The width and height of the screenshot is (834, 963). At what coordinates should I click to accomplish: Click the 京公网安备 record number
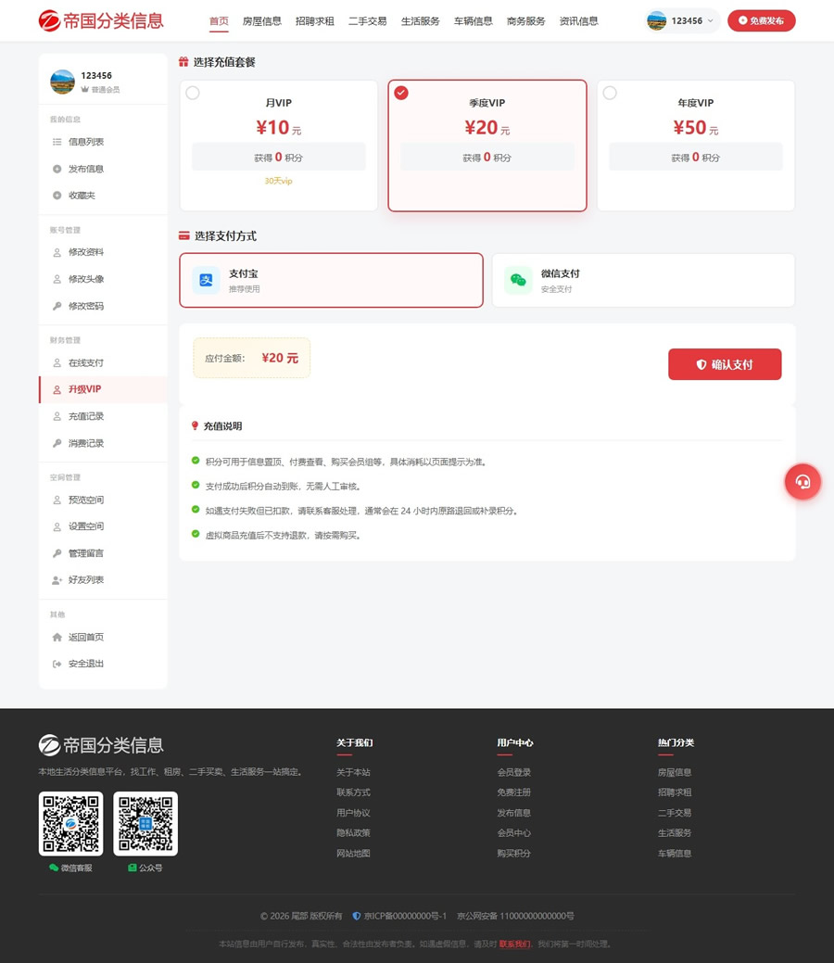(x=515, y=916)
